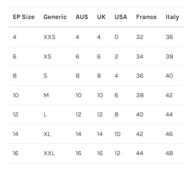
Task: Select Italy size 46 in XL row
Action: [x=169, y=134]
